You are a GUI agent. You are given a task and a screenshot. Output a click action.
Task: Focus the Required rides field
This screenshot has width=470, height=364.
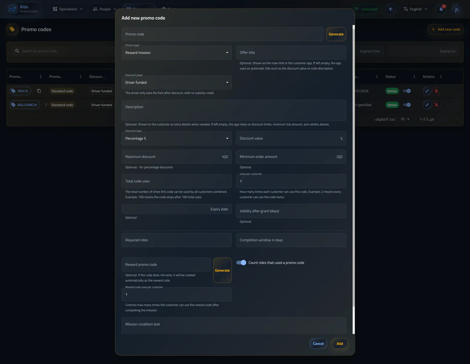click(177, 240)
